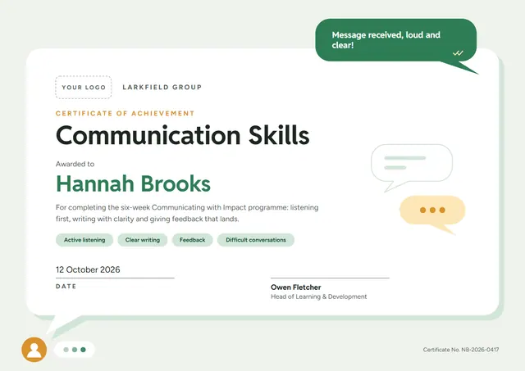Click the description starting 'For completing the six-week'
The image size is (525, 371).
click(187, 213)
